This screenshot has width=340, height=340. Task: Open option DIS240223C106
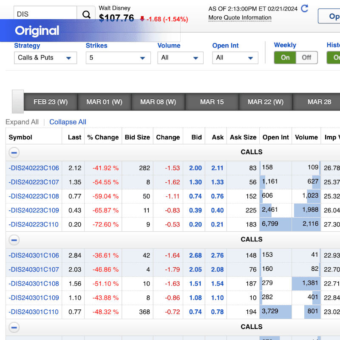34,168
